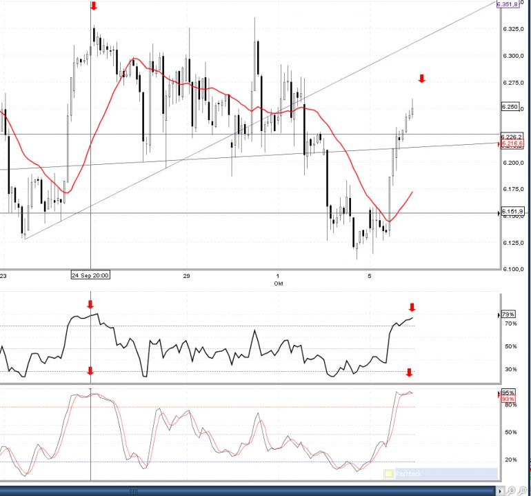Click the horizontal scrollbar thumb grip
Image resolution: width=531 pixels, height=496 pixels.
pyautogui.click(x=133, y=491)
